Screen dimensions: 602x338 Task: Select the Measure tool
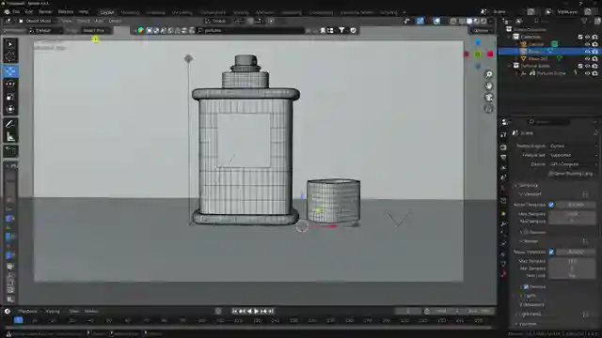pos(10,136)
